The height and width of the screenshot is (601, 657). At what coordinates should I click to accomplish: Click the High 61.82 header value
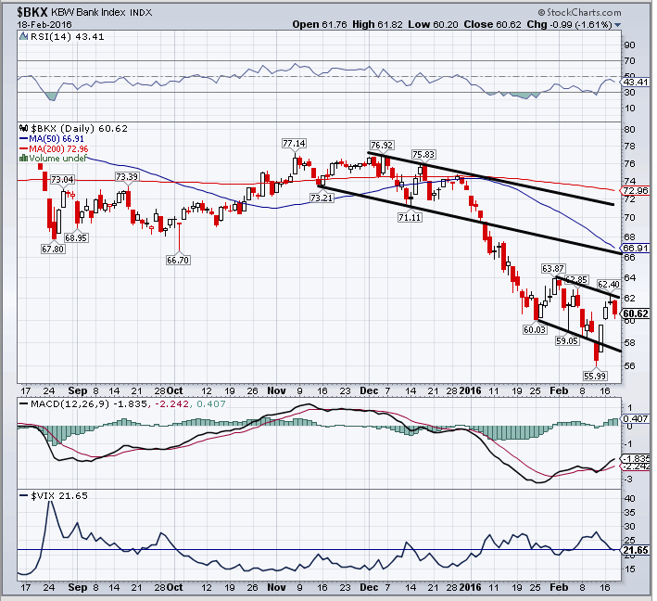(x=377, y=24)
